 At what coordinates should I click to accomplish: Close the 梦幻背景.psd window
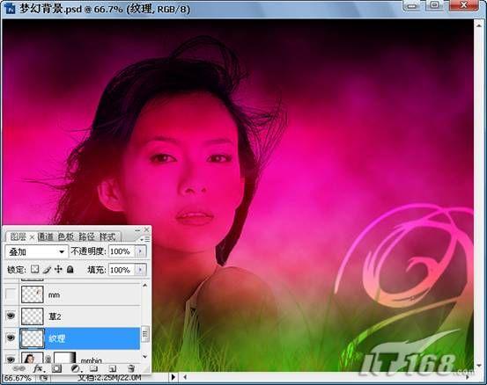(x=464, y=5)
